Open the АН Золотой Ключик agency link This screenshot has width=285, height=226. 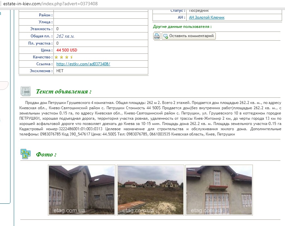pos(207,17)
